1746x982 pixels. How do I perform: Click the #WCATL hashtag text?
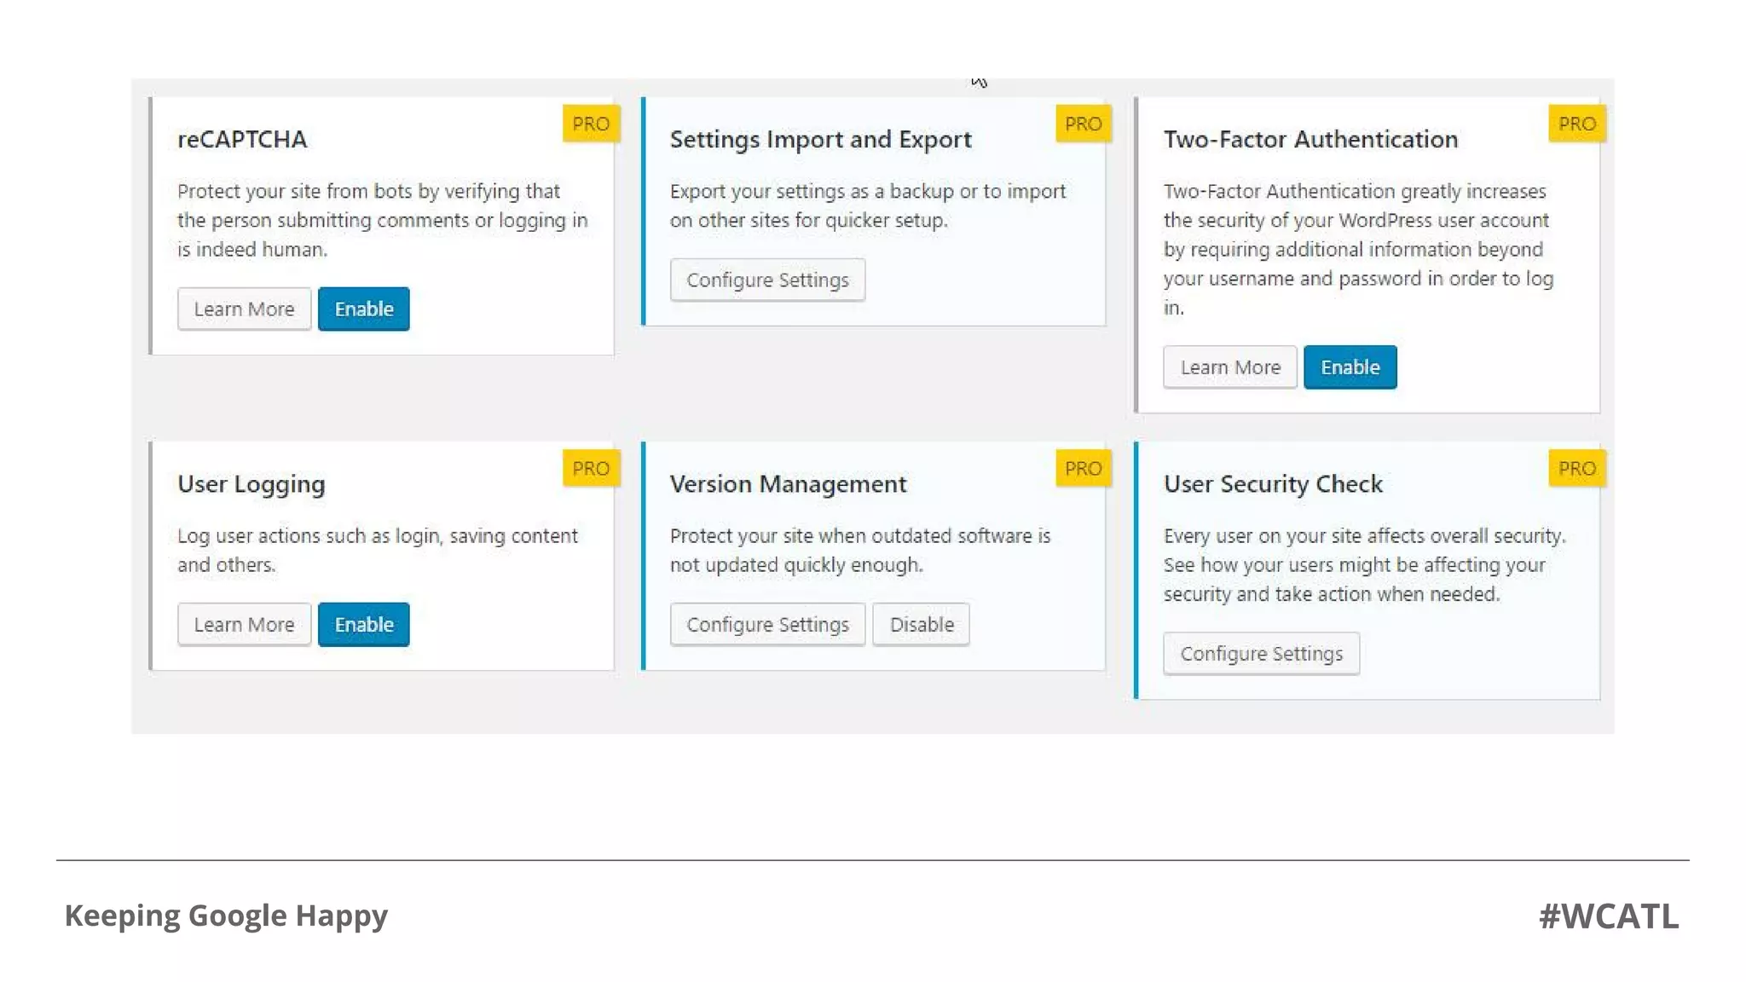click(x=1608, y=916)
